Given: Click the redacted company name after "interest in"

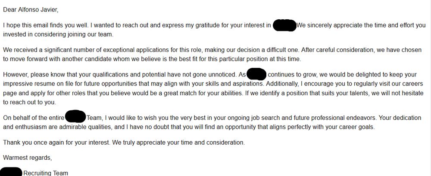Looking at the screenshot, I should [x=284, y=25].
